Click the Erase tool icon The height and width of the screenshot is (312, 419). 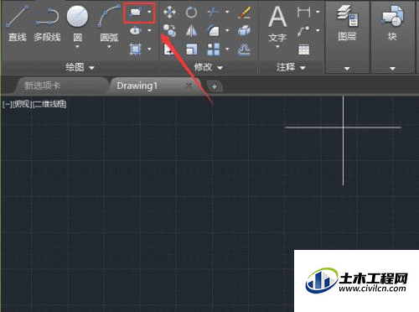pyautogui.click(x=244, y=13)
